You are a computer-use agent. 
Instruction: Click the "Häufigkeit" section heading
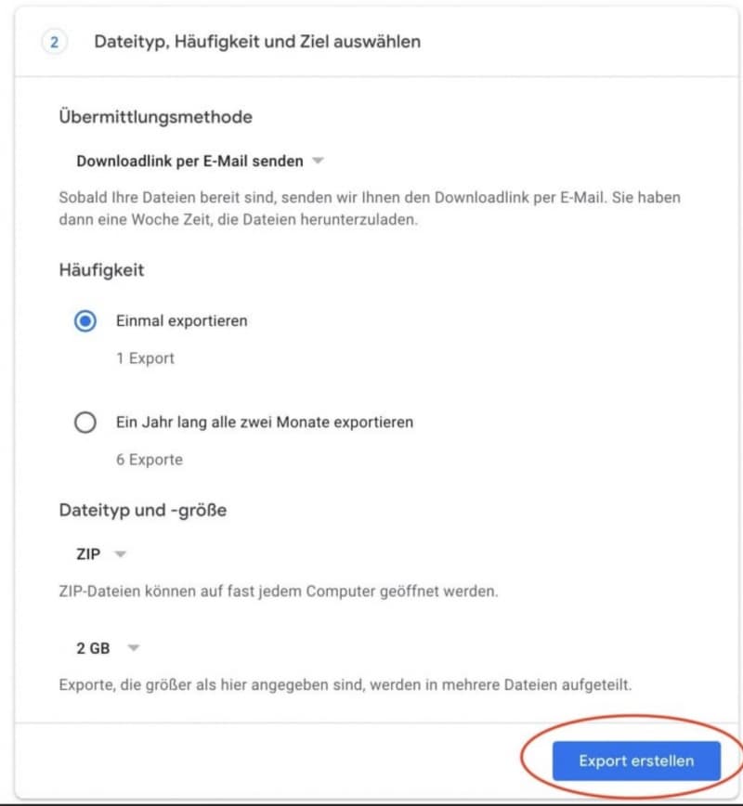pos(102,270)
